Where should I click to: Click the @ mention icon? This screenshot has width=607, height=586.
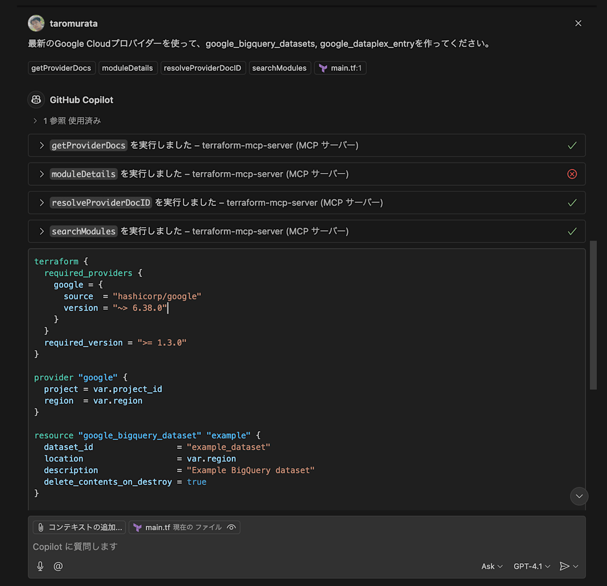pos(58,566)
